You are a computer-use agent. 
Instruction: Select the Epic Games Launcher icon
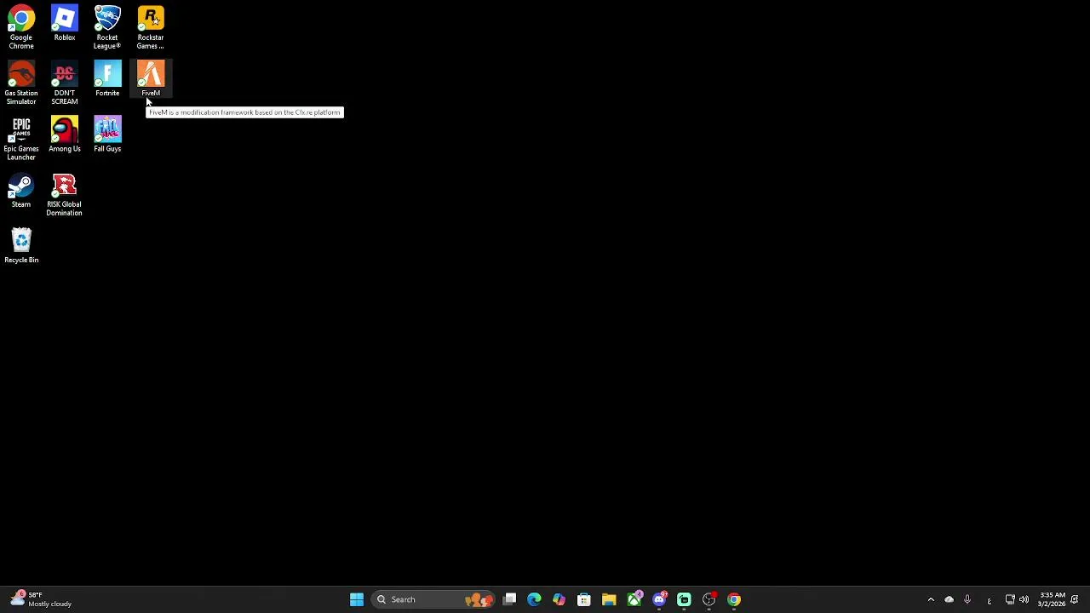21,138
